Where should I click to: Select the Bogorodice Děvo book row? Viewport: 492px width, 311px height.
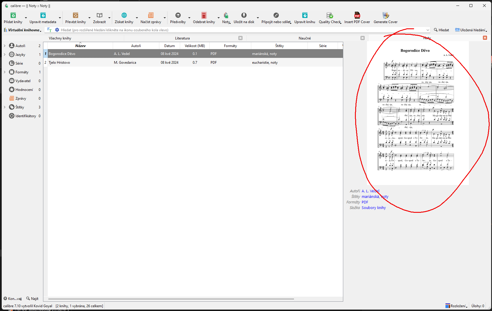(193, 53)
